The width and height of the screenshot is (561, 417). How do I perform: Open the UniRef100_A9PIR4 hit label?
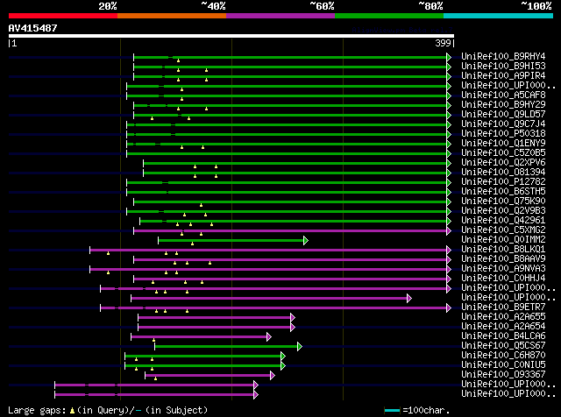[x=503, y=76]
